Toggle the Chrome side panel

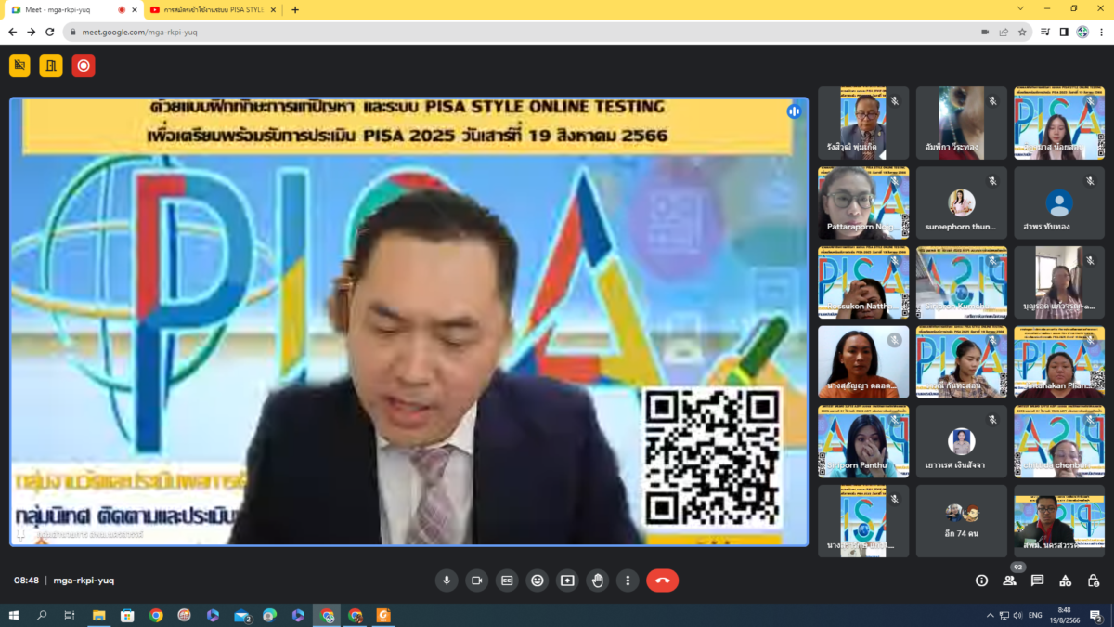(x=1064, y=32)
